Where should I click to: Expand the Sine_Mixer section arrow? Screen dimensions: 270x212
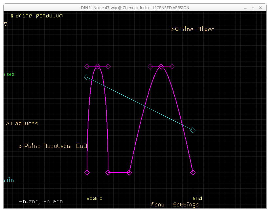pos(172,29)
